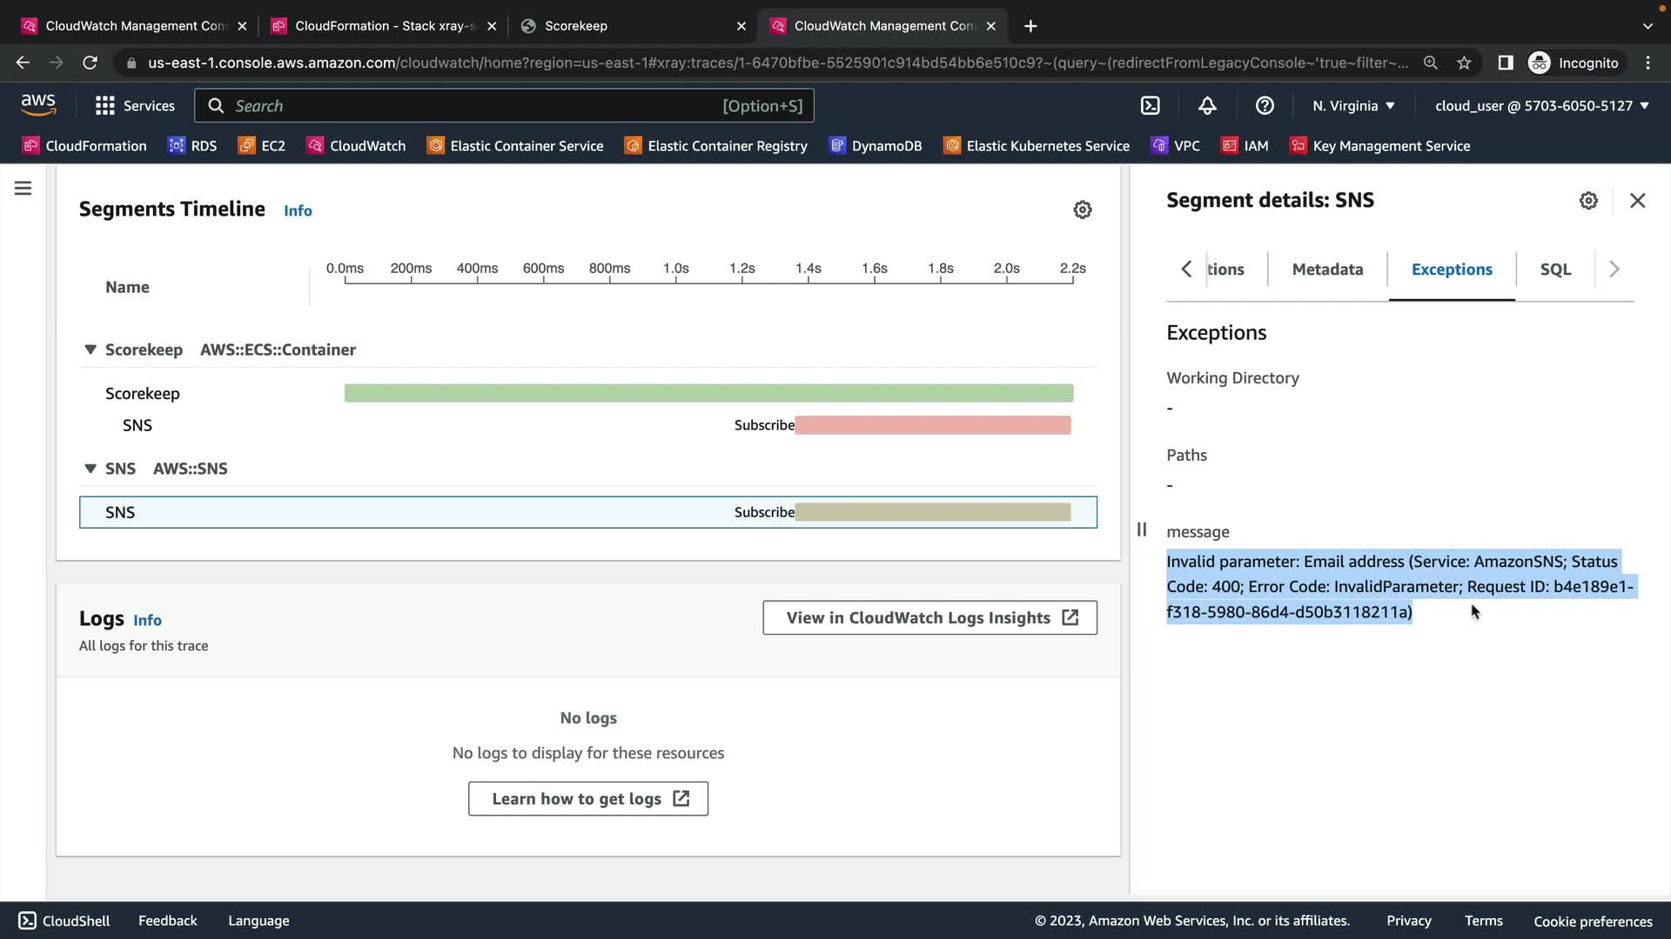Switch to the SQL tab
The height and width of the screenshot is (939, 1671).
[1555, 270]
